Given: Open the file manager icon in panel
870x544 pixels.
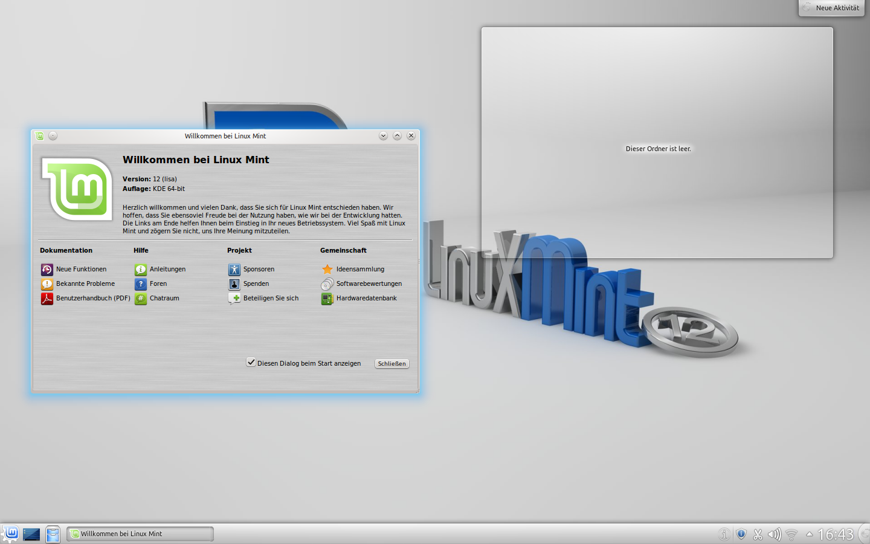Looking at the screenshot, I should 53,534.
